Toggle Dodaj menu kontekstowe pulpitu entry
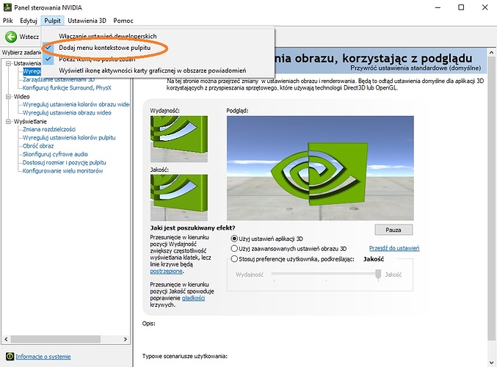Image resolution: width=497 pixels, height=367 pixels. [158, 48]
